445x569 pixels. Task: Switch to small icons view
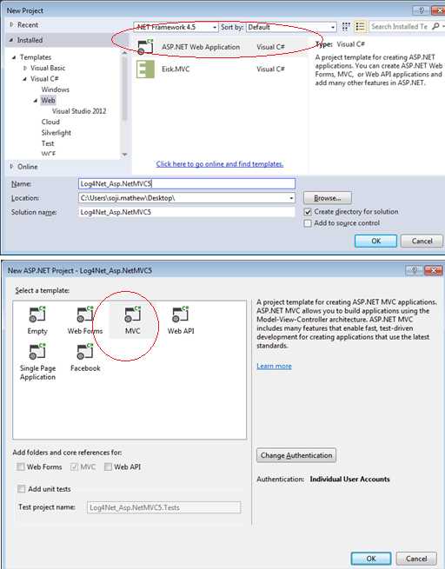tap(346, 26)
